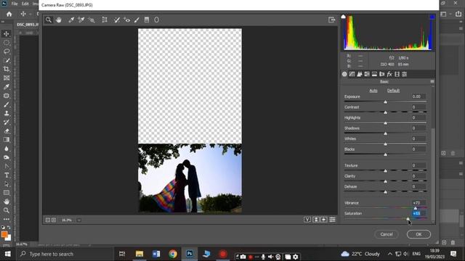Open the Basic panel flyout menu

(x=432, y=81)
